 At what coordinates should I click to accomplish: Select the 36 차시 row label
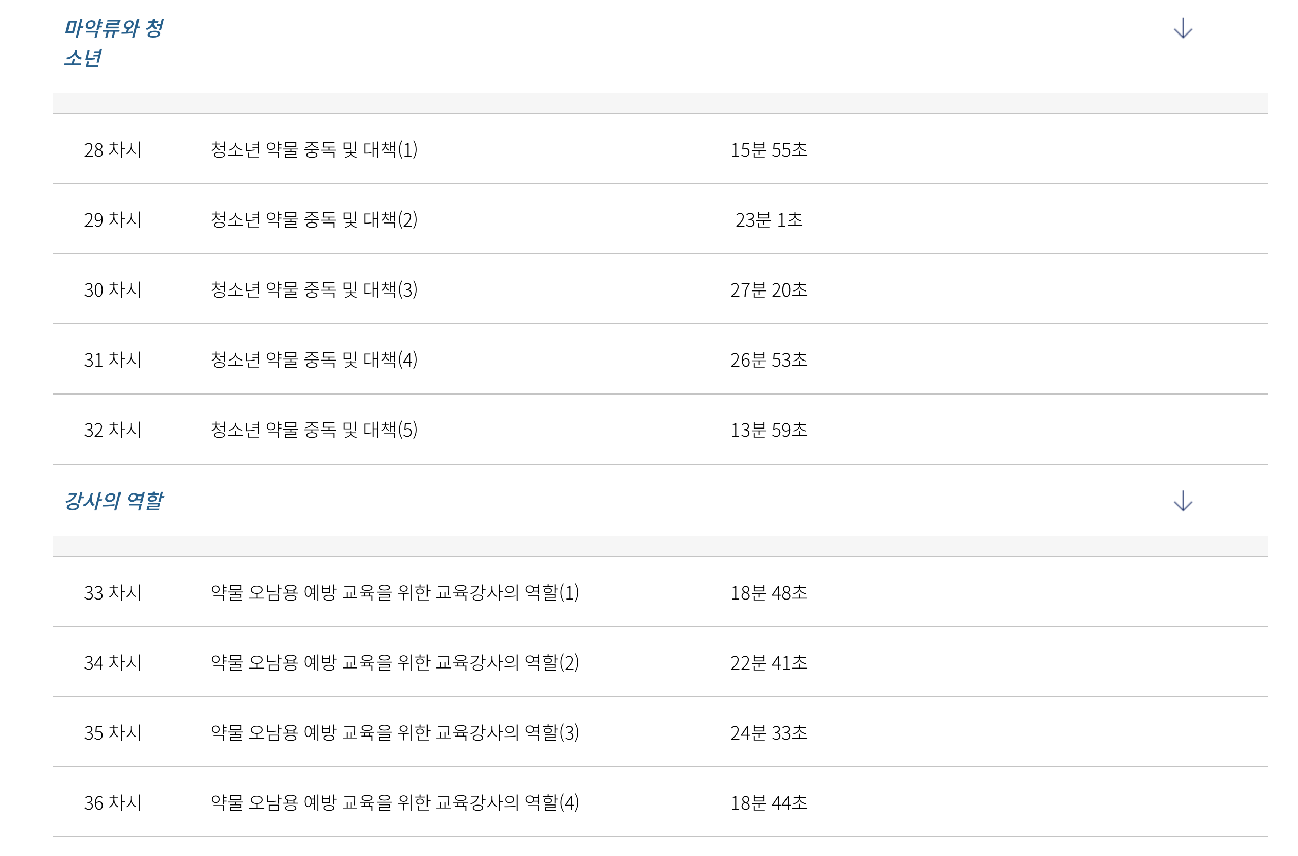point(112,802)
